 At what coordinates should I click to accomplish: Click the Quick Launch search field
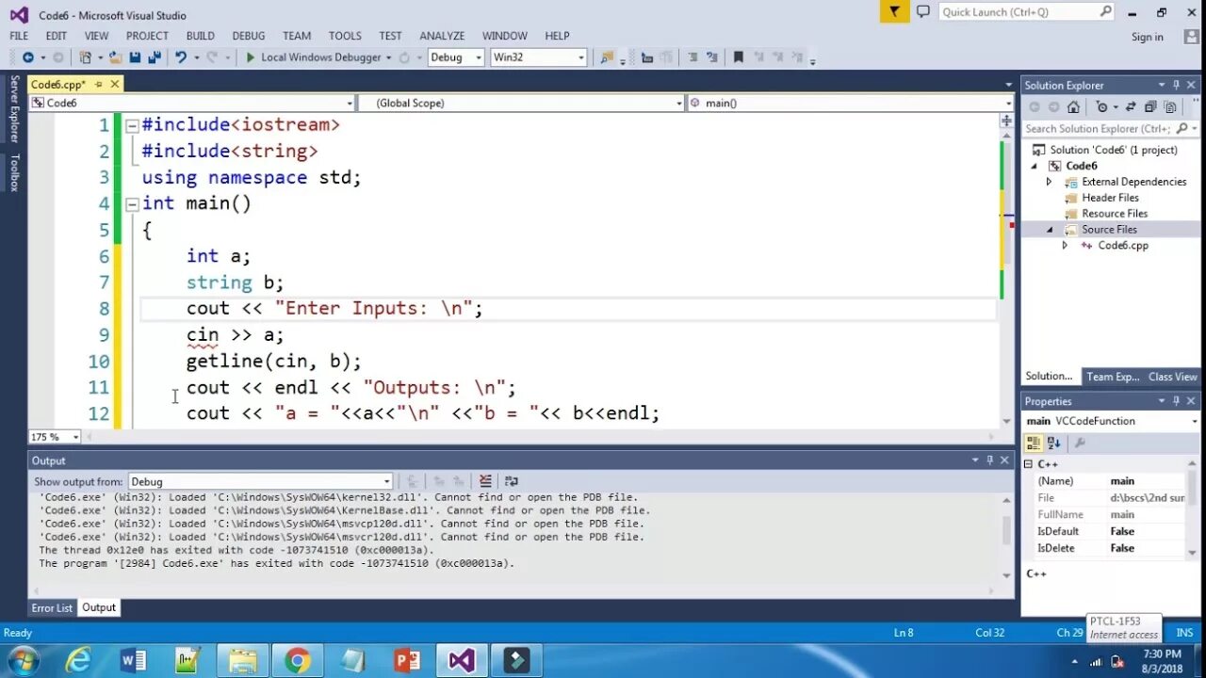tap(1026, 11)
